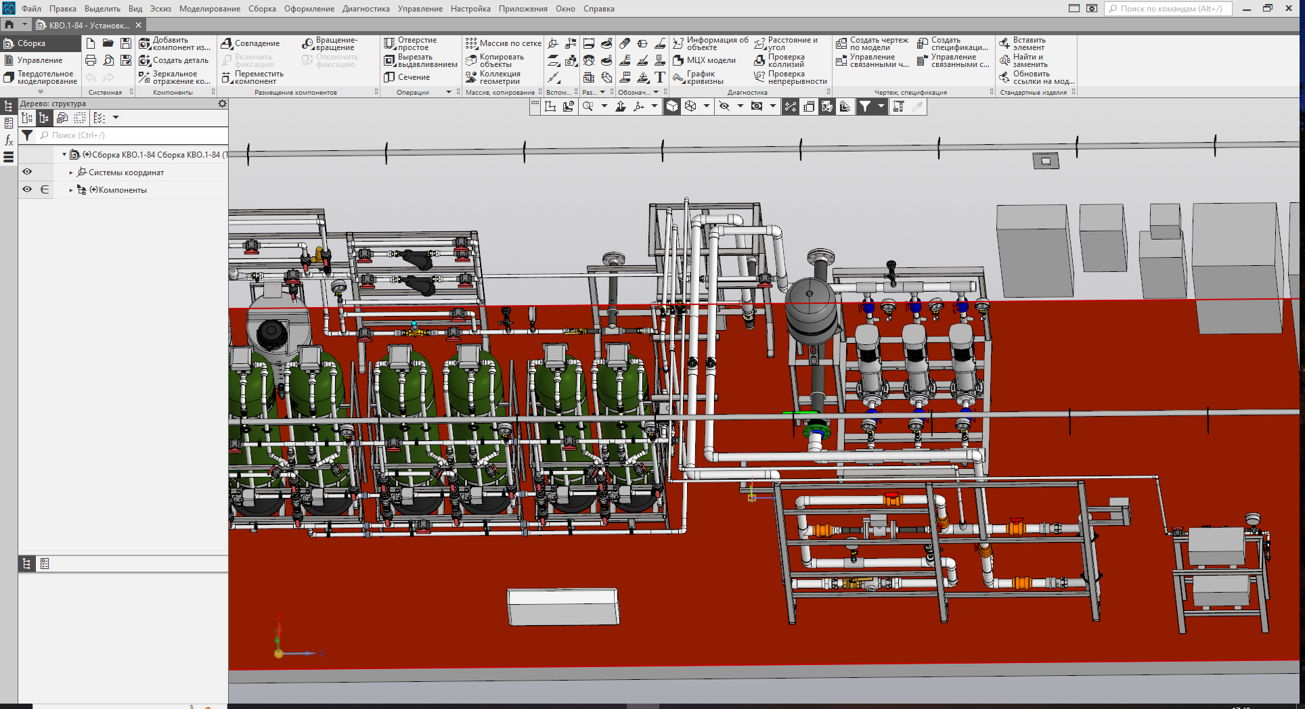Toggle visibility of Компоненты
1305x709 pixels.
27,190
